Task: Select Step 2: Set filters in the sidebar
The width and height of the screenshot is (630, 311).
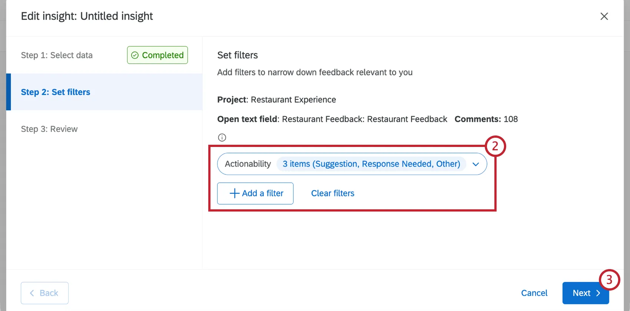Action: click(x=56, y=92)
